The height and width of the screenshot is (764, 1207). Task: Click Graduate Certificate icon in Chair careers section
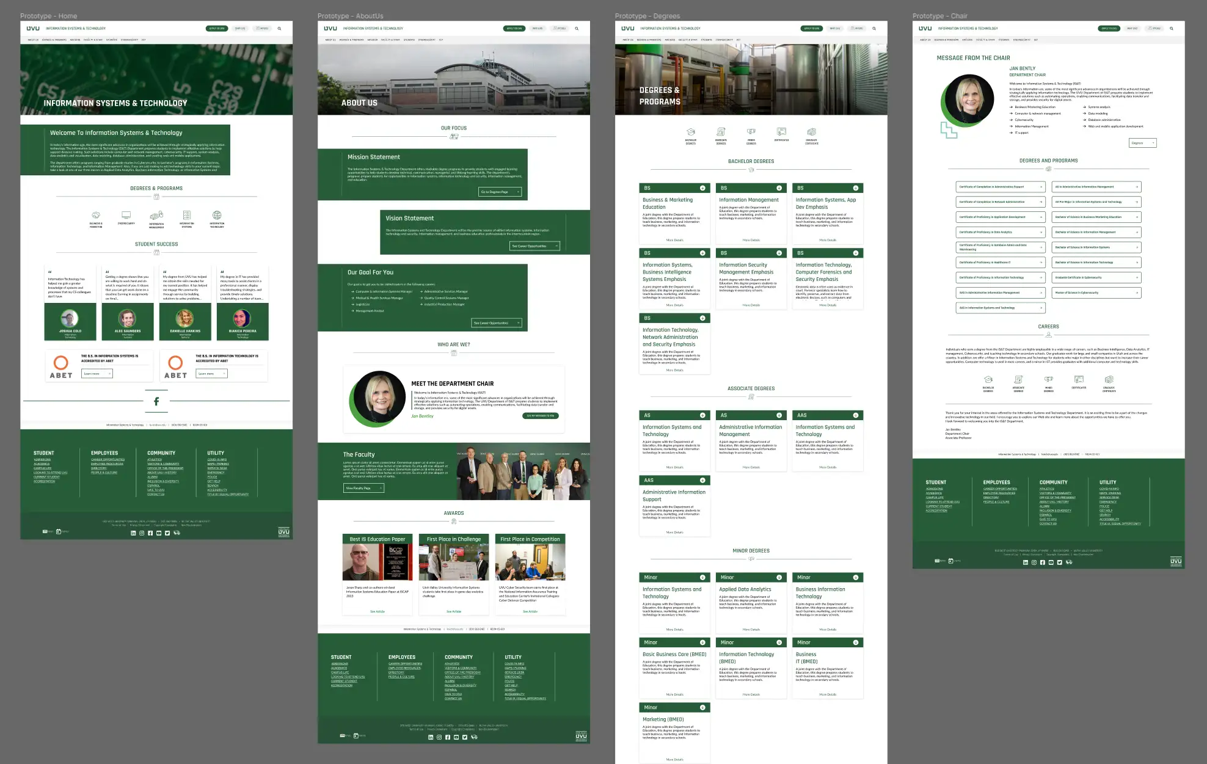click(x=1109, y=380)
